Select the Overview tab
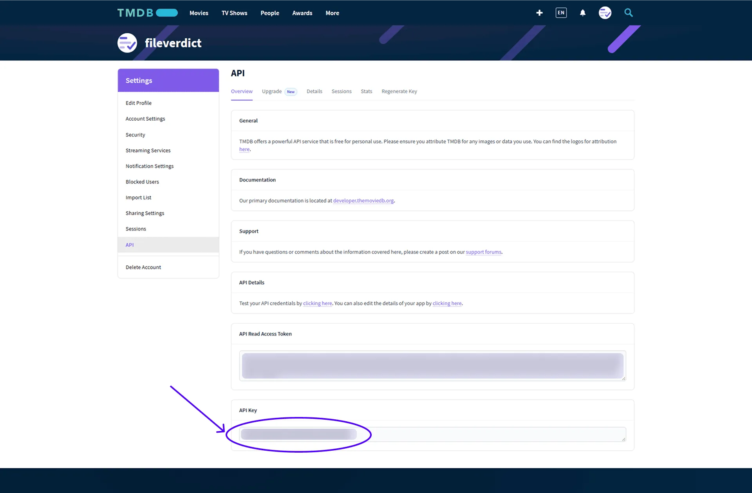752x493 pixels. tap(242, 91)
